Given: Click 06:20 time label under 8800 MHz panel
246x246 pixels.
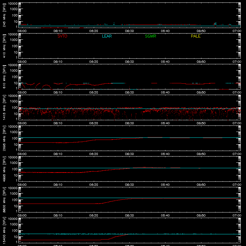Looking at the screenshot, I should [94, 216].
